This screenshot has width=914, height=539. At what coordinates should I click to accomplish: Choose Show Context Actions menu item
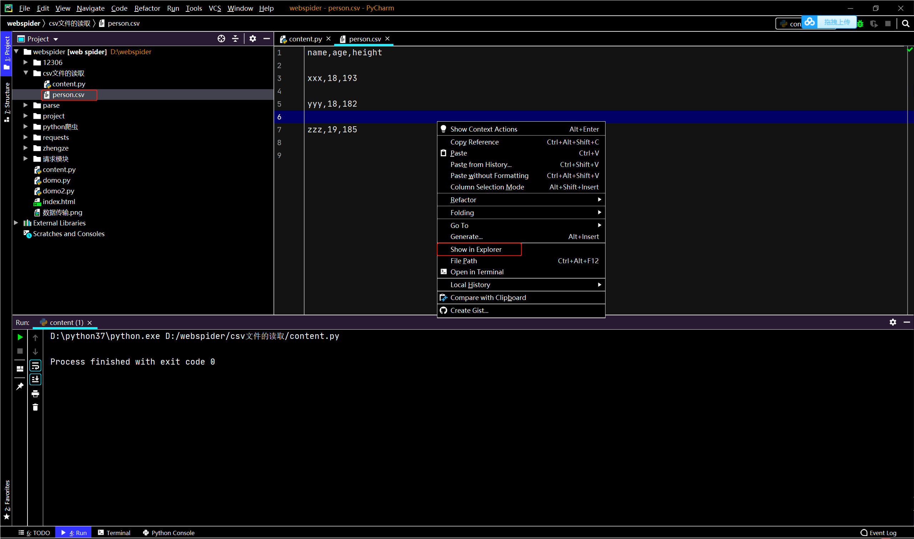pyautogui.click(x=521, y=129)
